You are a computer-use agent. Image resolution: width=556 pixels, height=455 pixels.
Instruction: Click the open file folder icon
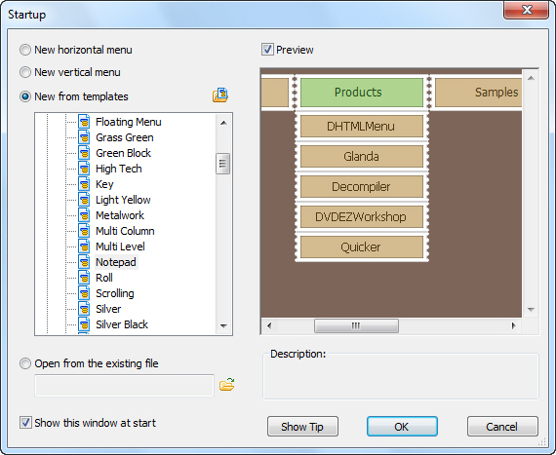point(226,385)
